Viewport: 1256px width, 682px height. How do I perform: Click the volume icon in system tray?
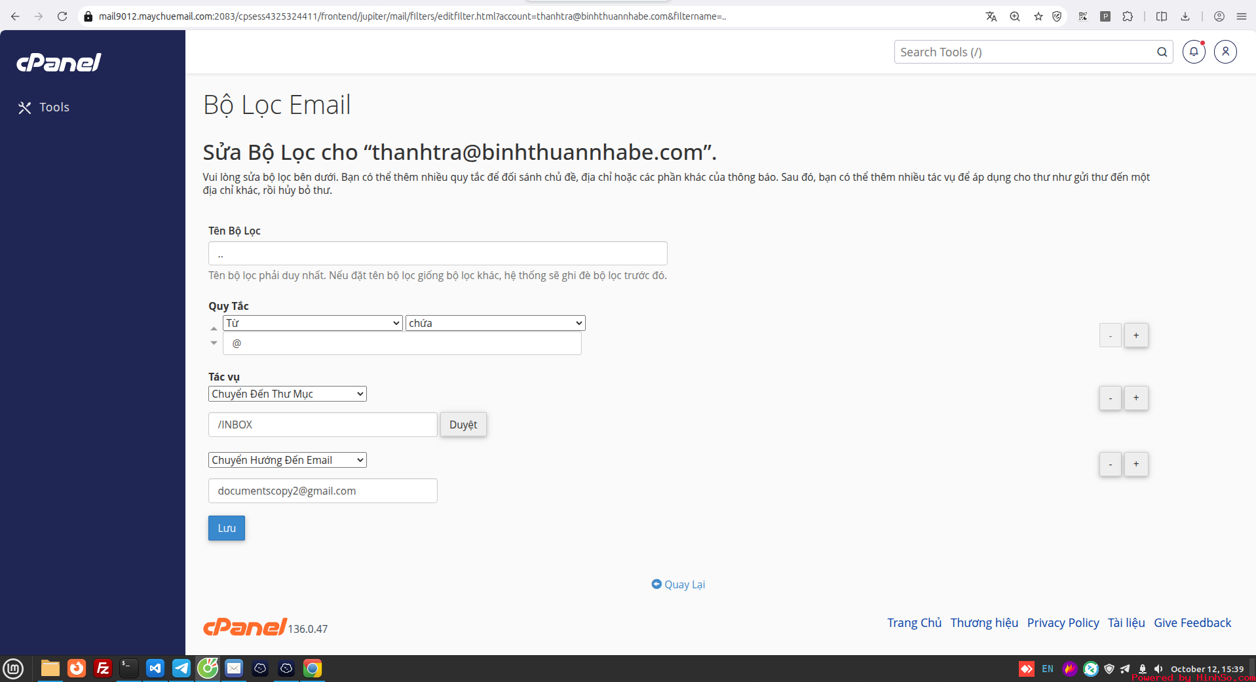[x=1158, y=669]
